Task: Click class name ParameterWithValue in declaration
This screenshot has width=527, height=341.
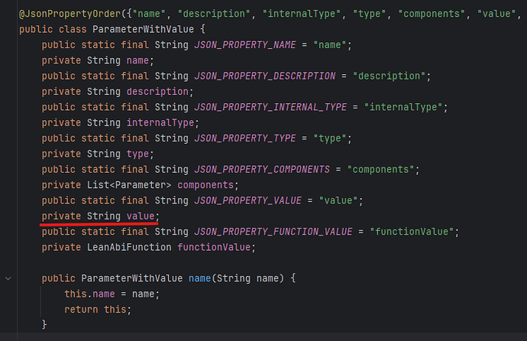Action: [143, 29]
